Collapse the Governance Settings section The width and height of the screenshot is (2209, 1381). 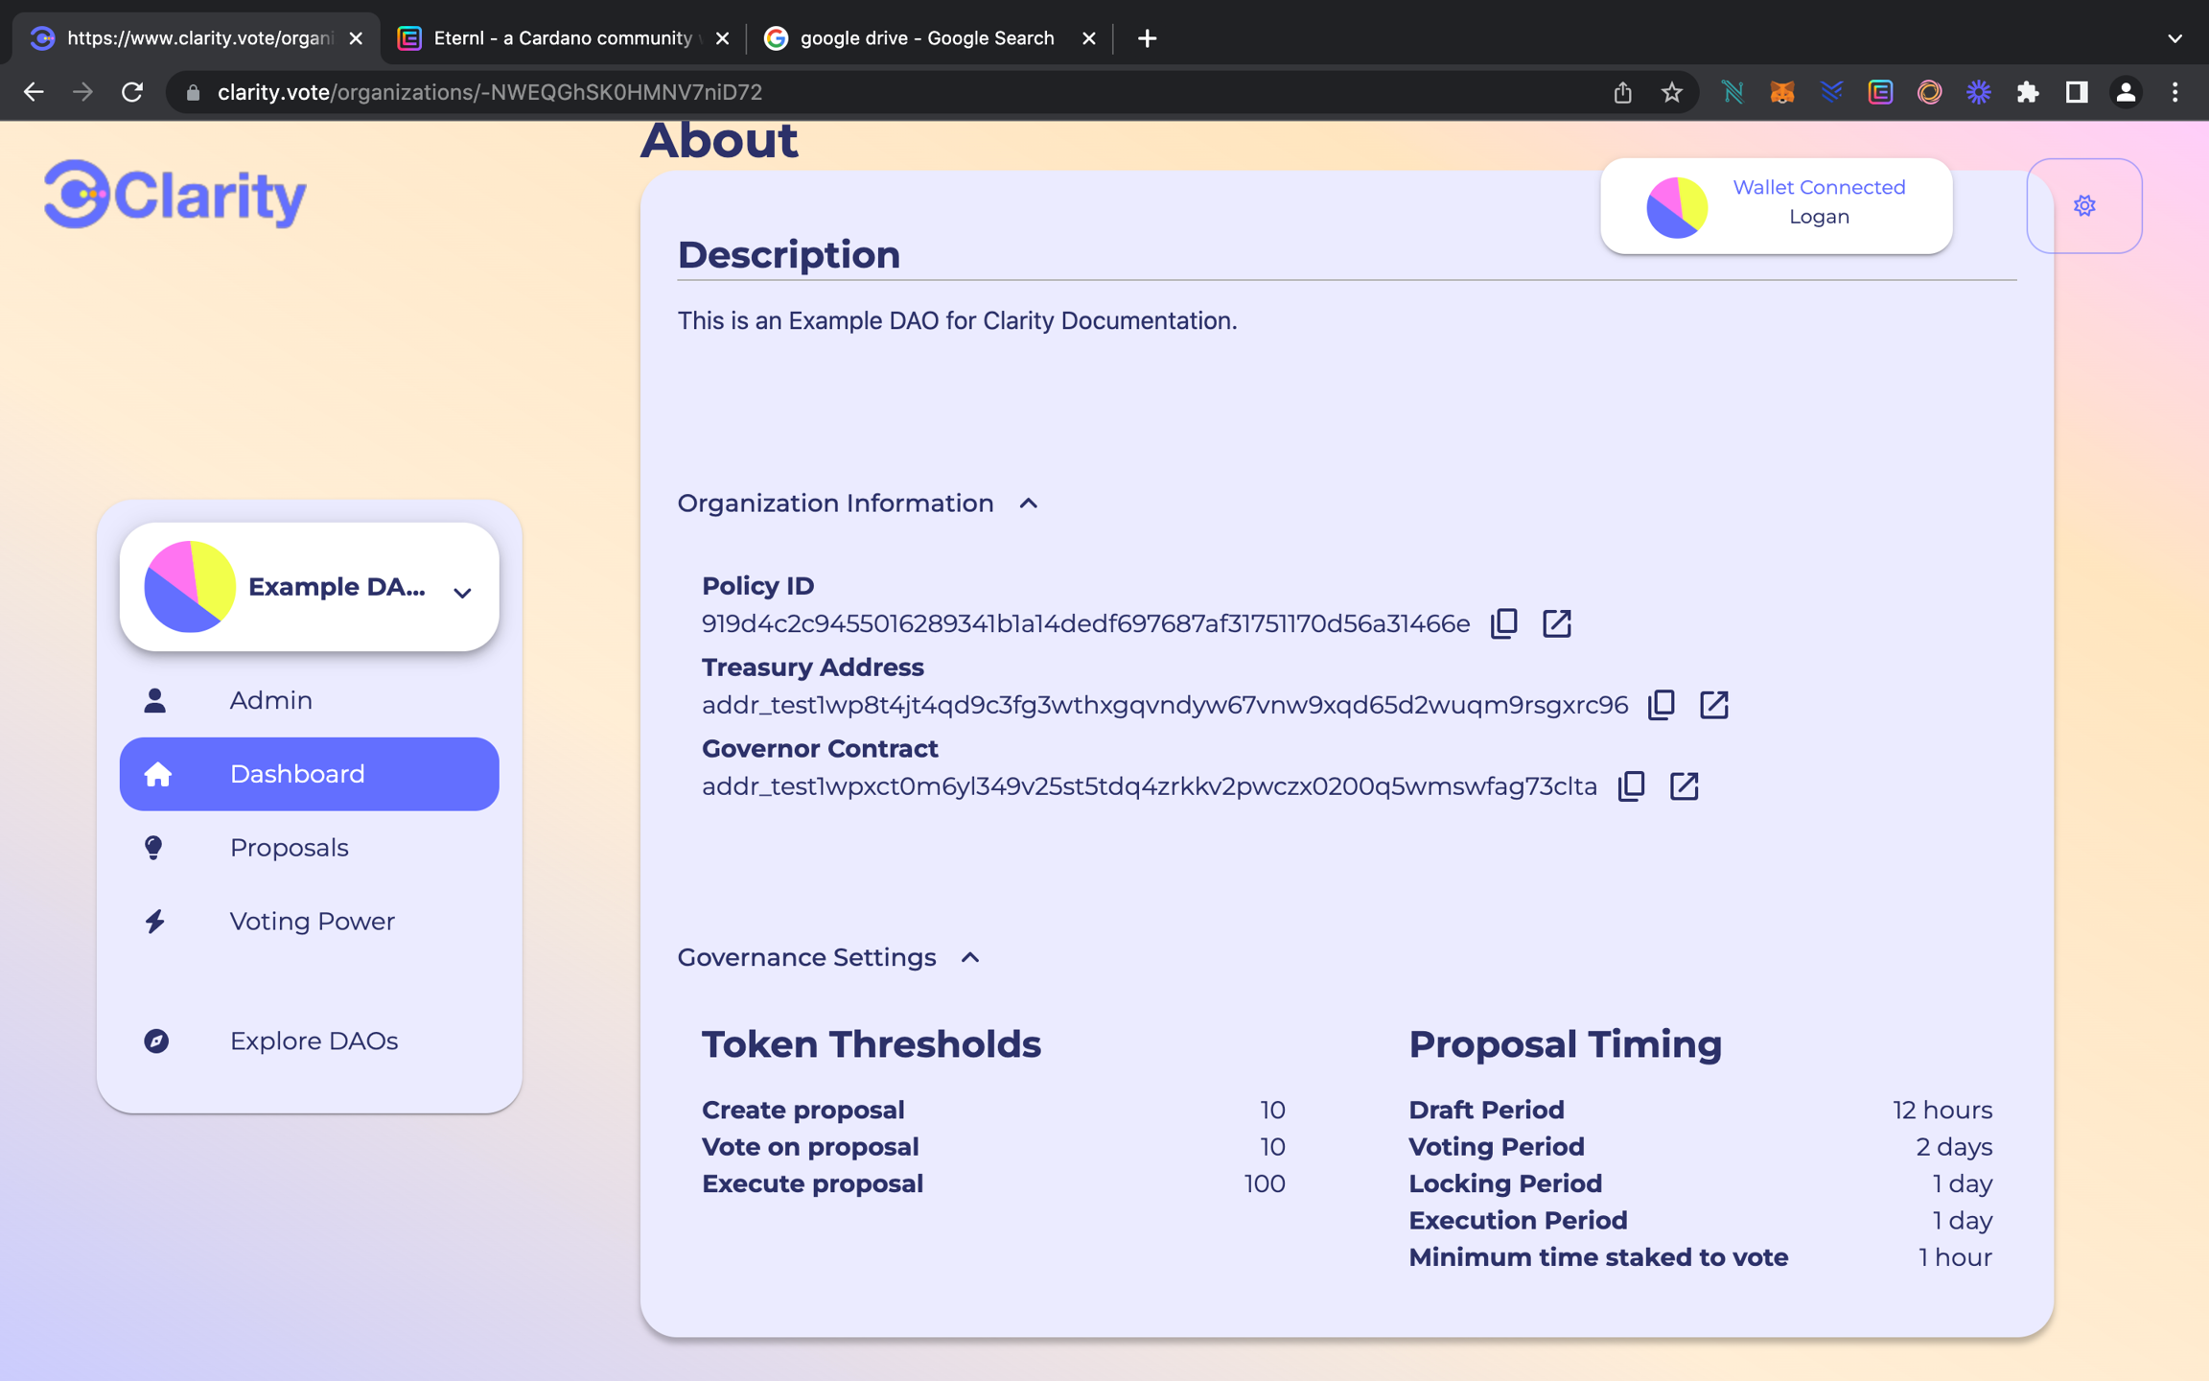pyautogui.click(x=970, y=958)
